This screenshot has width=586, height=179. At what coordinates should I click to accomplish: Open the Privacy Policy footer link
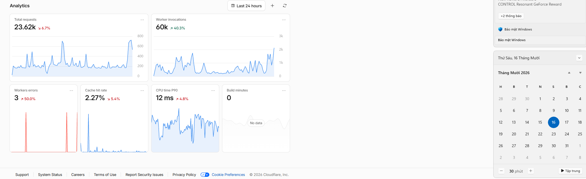184,175
